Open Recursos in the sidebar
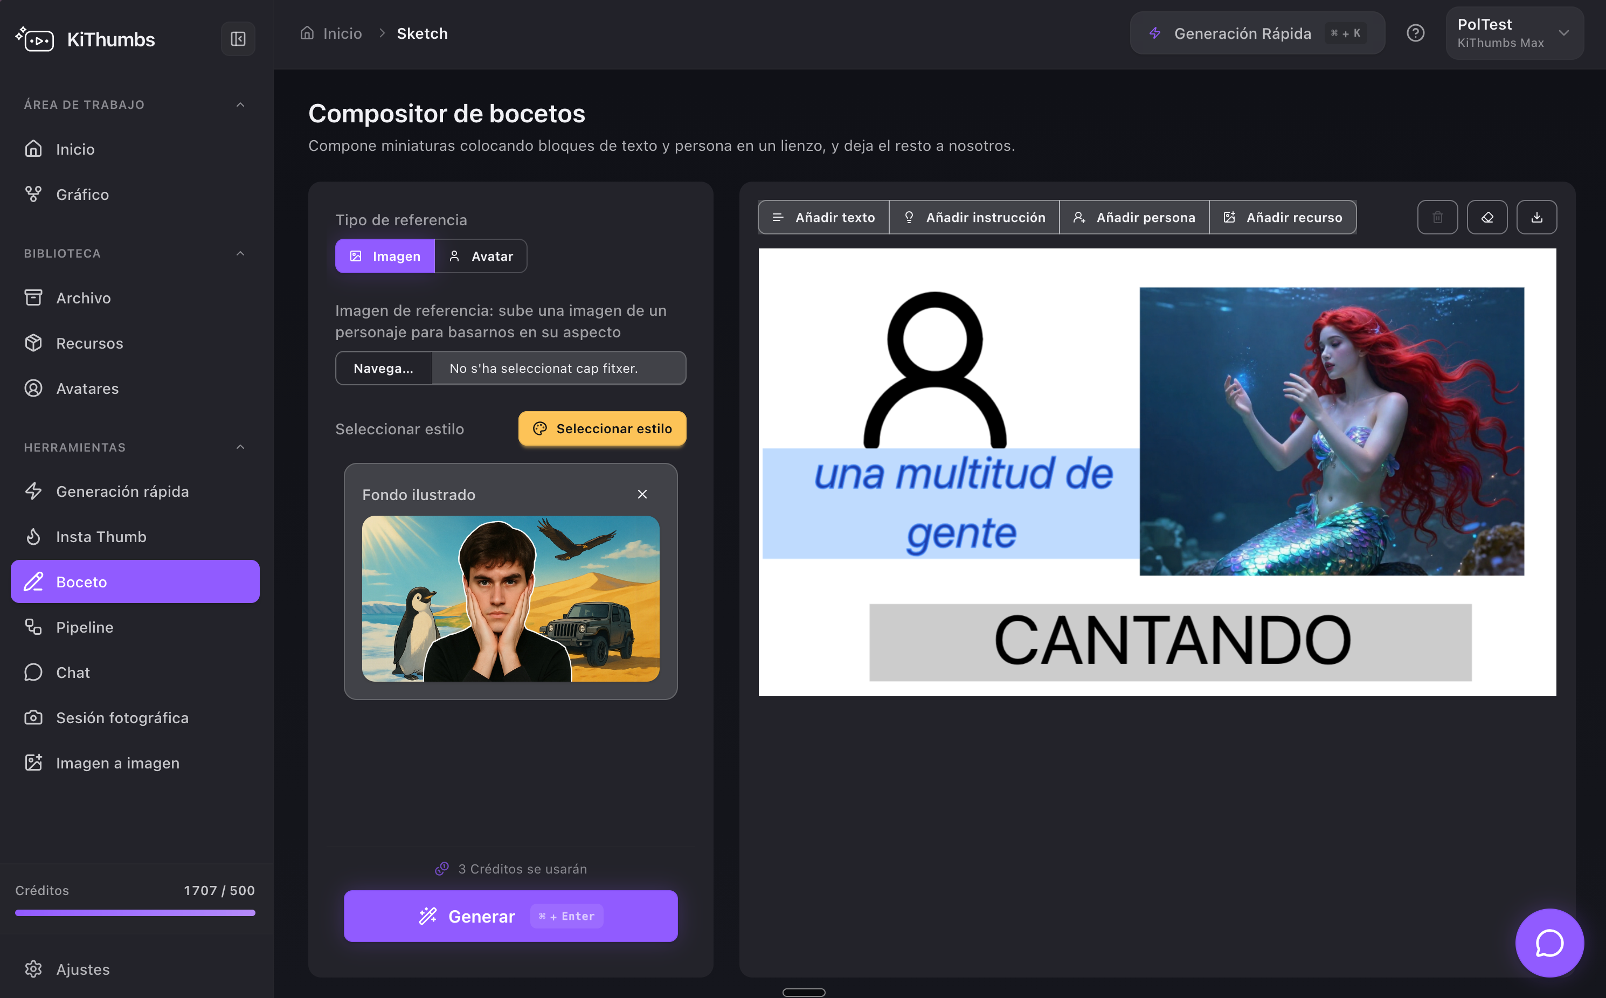Screen dimensions: 1606x998 click(135, 343)
